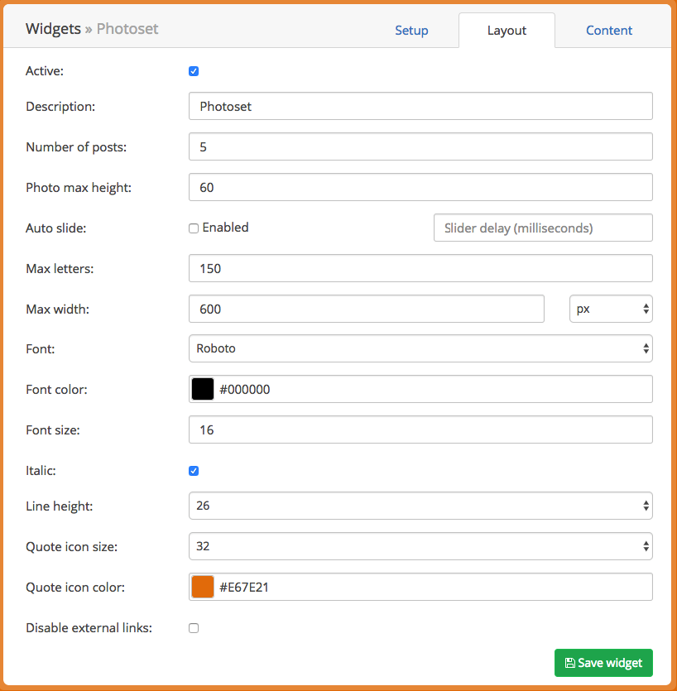
Task: Click the Number of posts field
Action: coord(420,146)
